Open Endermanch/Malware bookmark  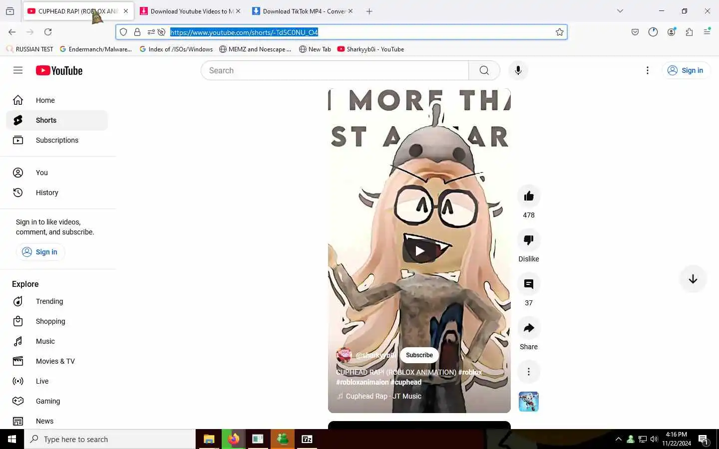tap(96, 49)
